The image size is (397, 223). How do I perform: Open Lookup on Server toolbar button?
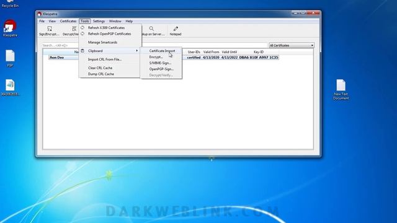tap(153, 31)
